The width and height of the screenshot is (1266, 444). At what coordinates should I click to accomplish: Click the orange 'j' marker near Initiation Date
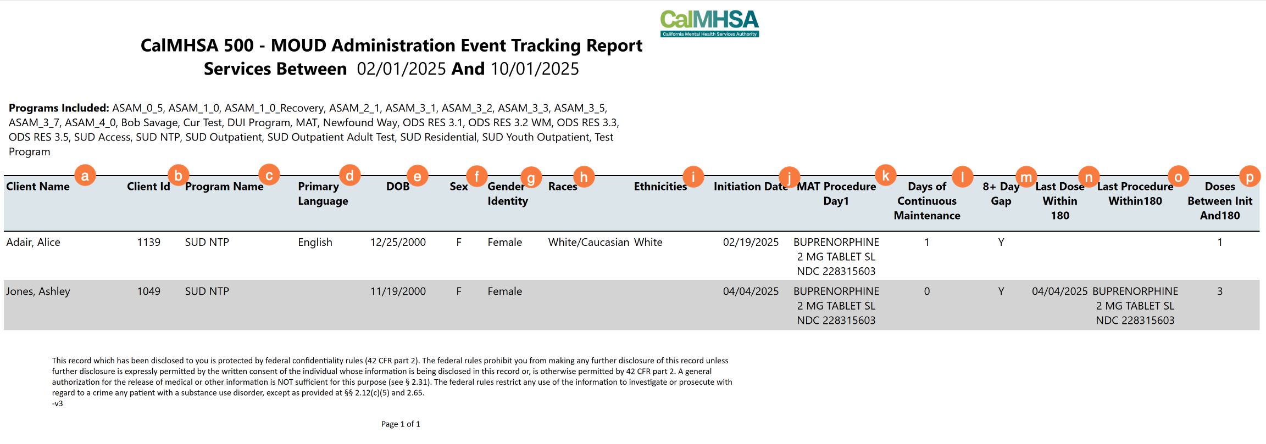790,177
